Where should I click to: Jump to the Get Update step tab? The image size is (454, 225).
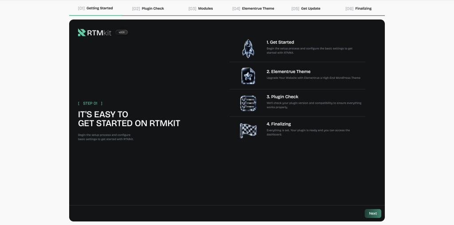coord(306,8)
